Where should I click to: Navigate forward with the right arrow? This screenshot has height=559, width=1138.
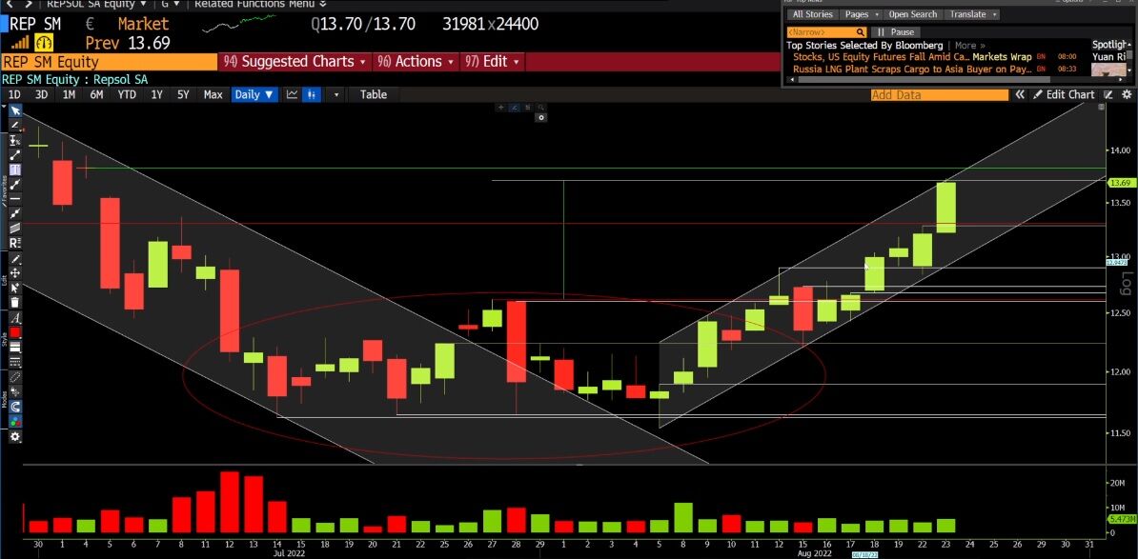(x=29, y=4)
